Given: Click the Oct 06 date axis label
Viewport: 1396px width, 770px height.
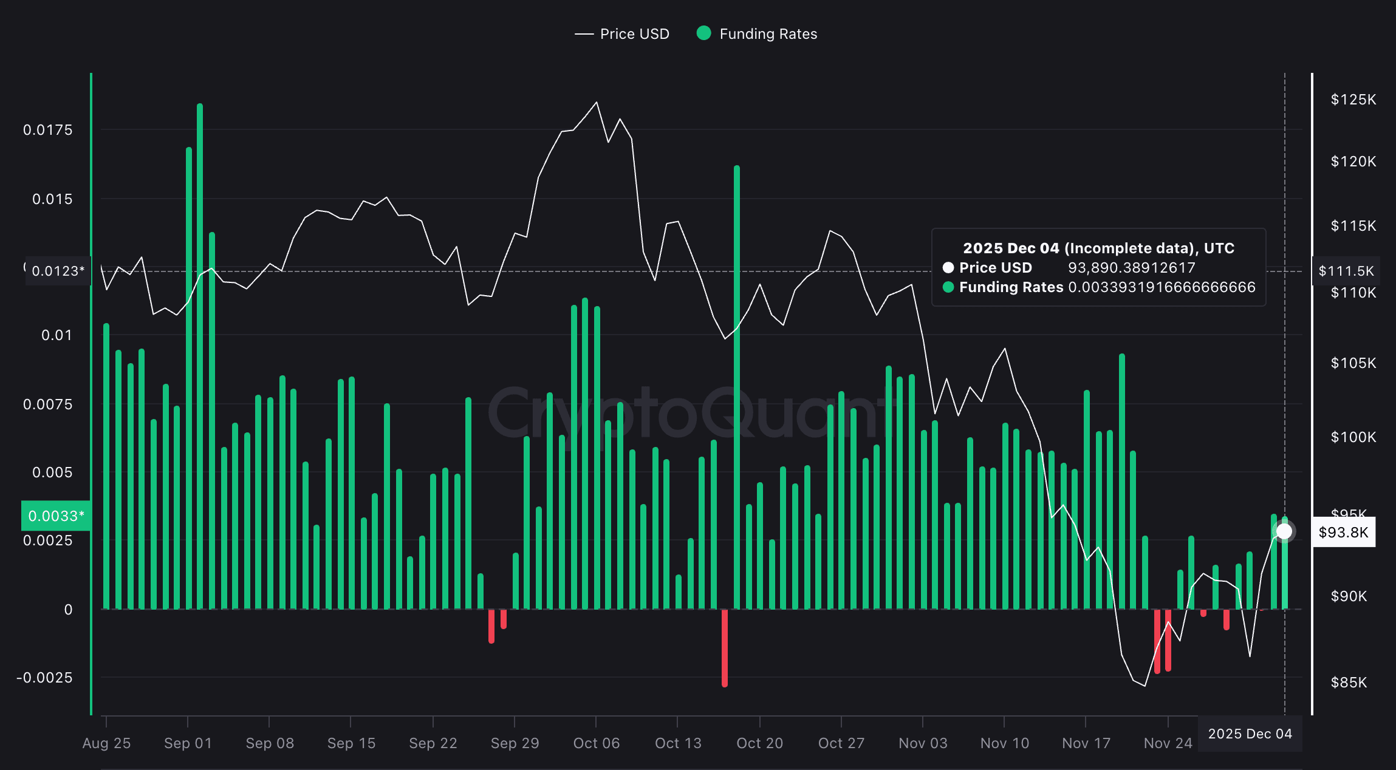Looking at the screenshot, I should click(x=596, y=743).
